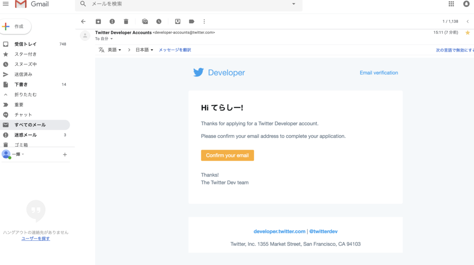The height and width of the screenshot is (265, 474).
Task: Click Confirm your email button
Action: coord(227,156)
